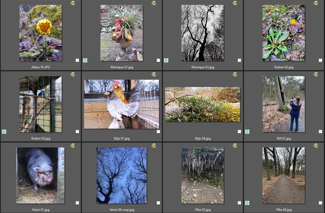The image size is (325, 213).
Task: Toggle the checkbox on Yeimi 04 crop.jpg
Action: tap(158, 203)
